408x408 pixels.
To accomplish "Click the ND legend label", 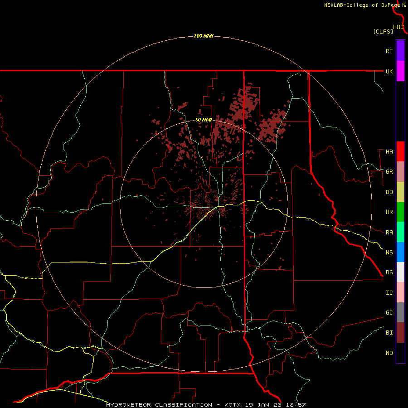I will point(389,353).
